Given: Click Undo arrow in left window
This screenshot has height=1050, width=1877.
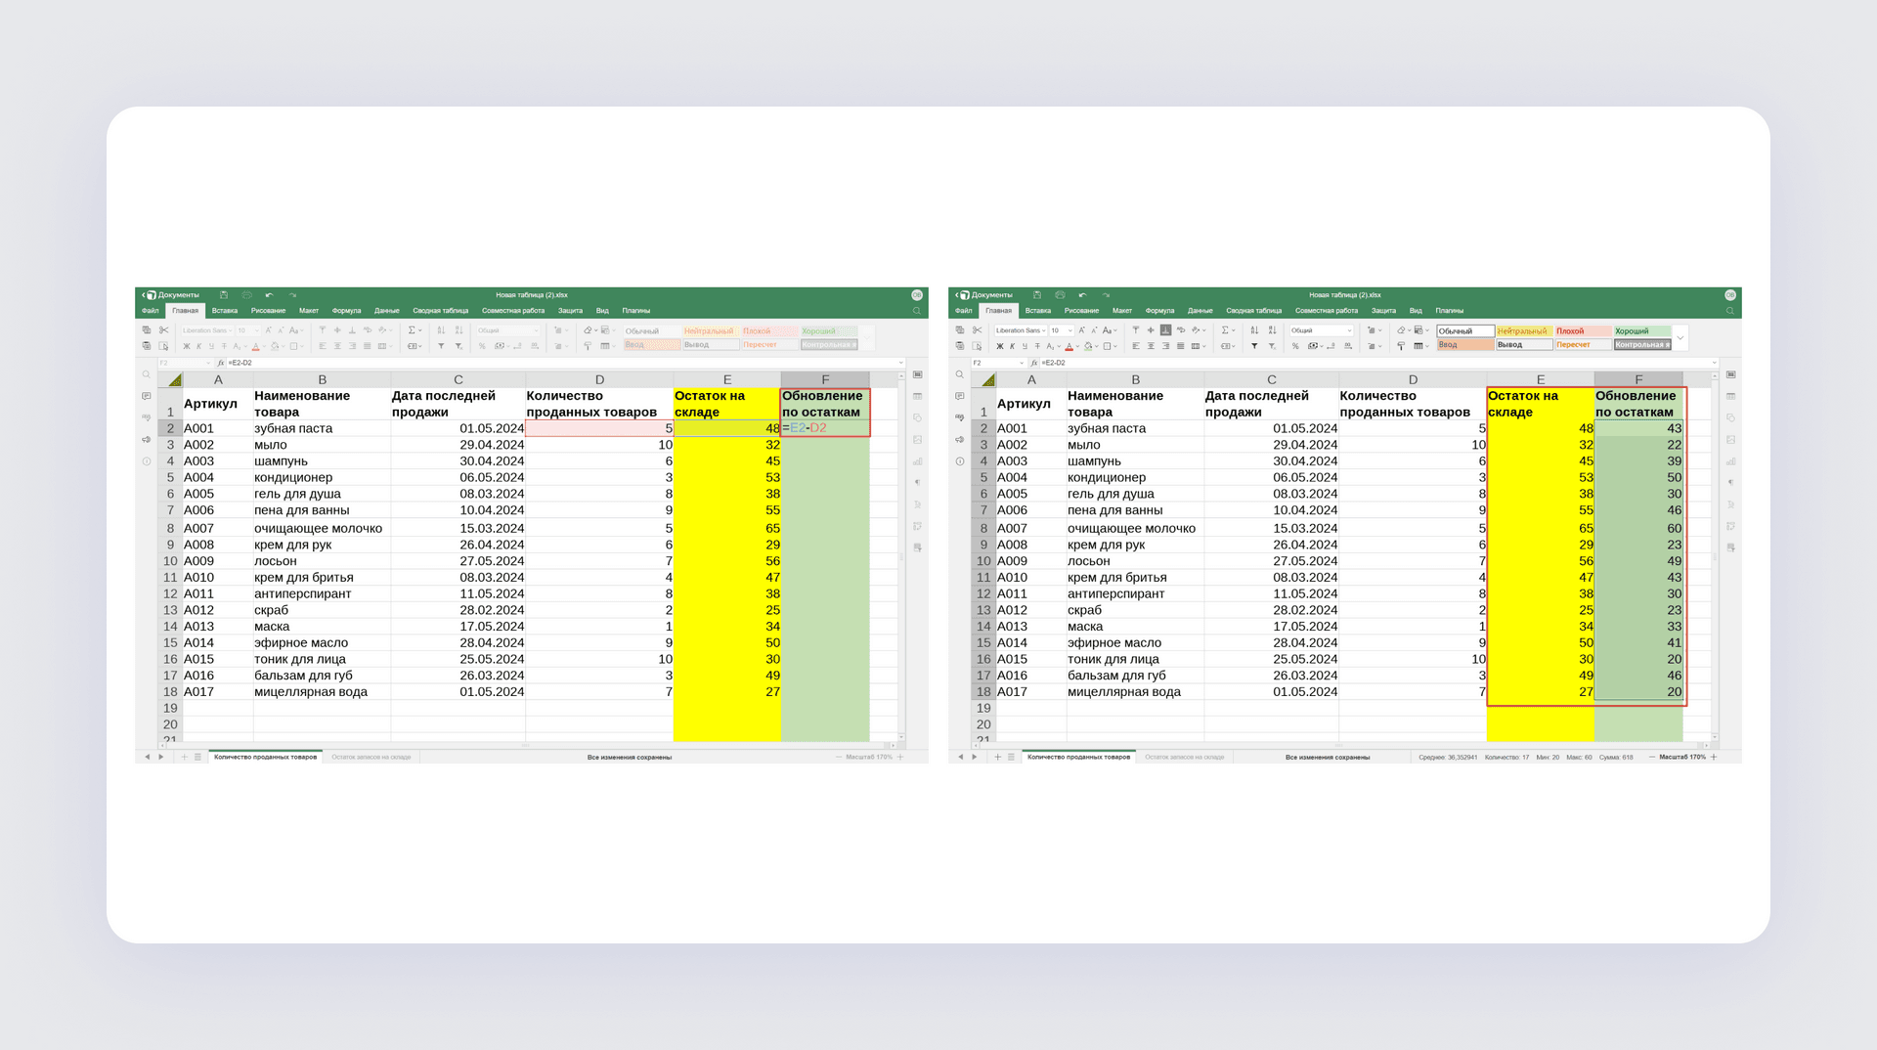Looking at the screenshot, I should [269, 295].
